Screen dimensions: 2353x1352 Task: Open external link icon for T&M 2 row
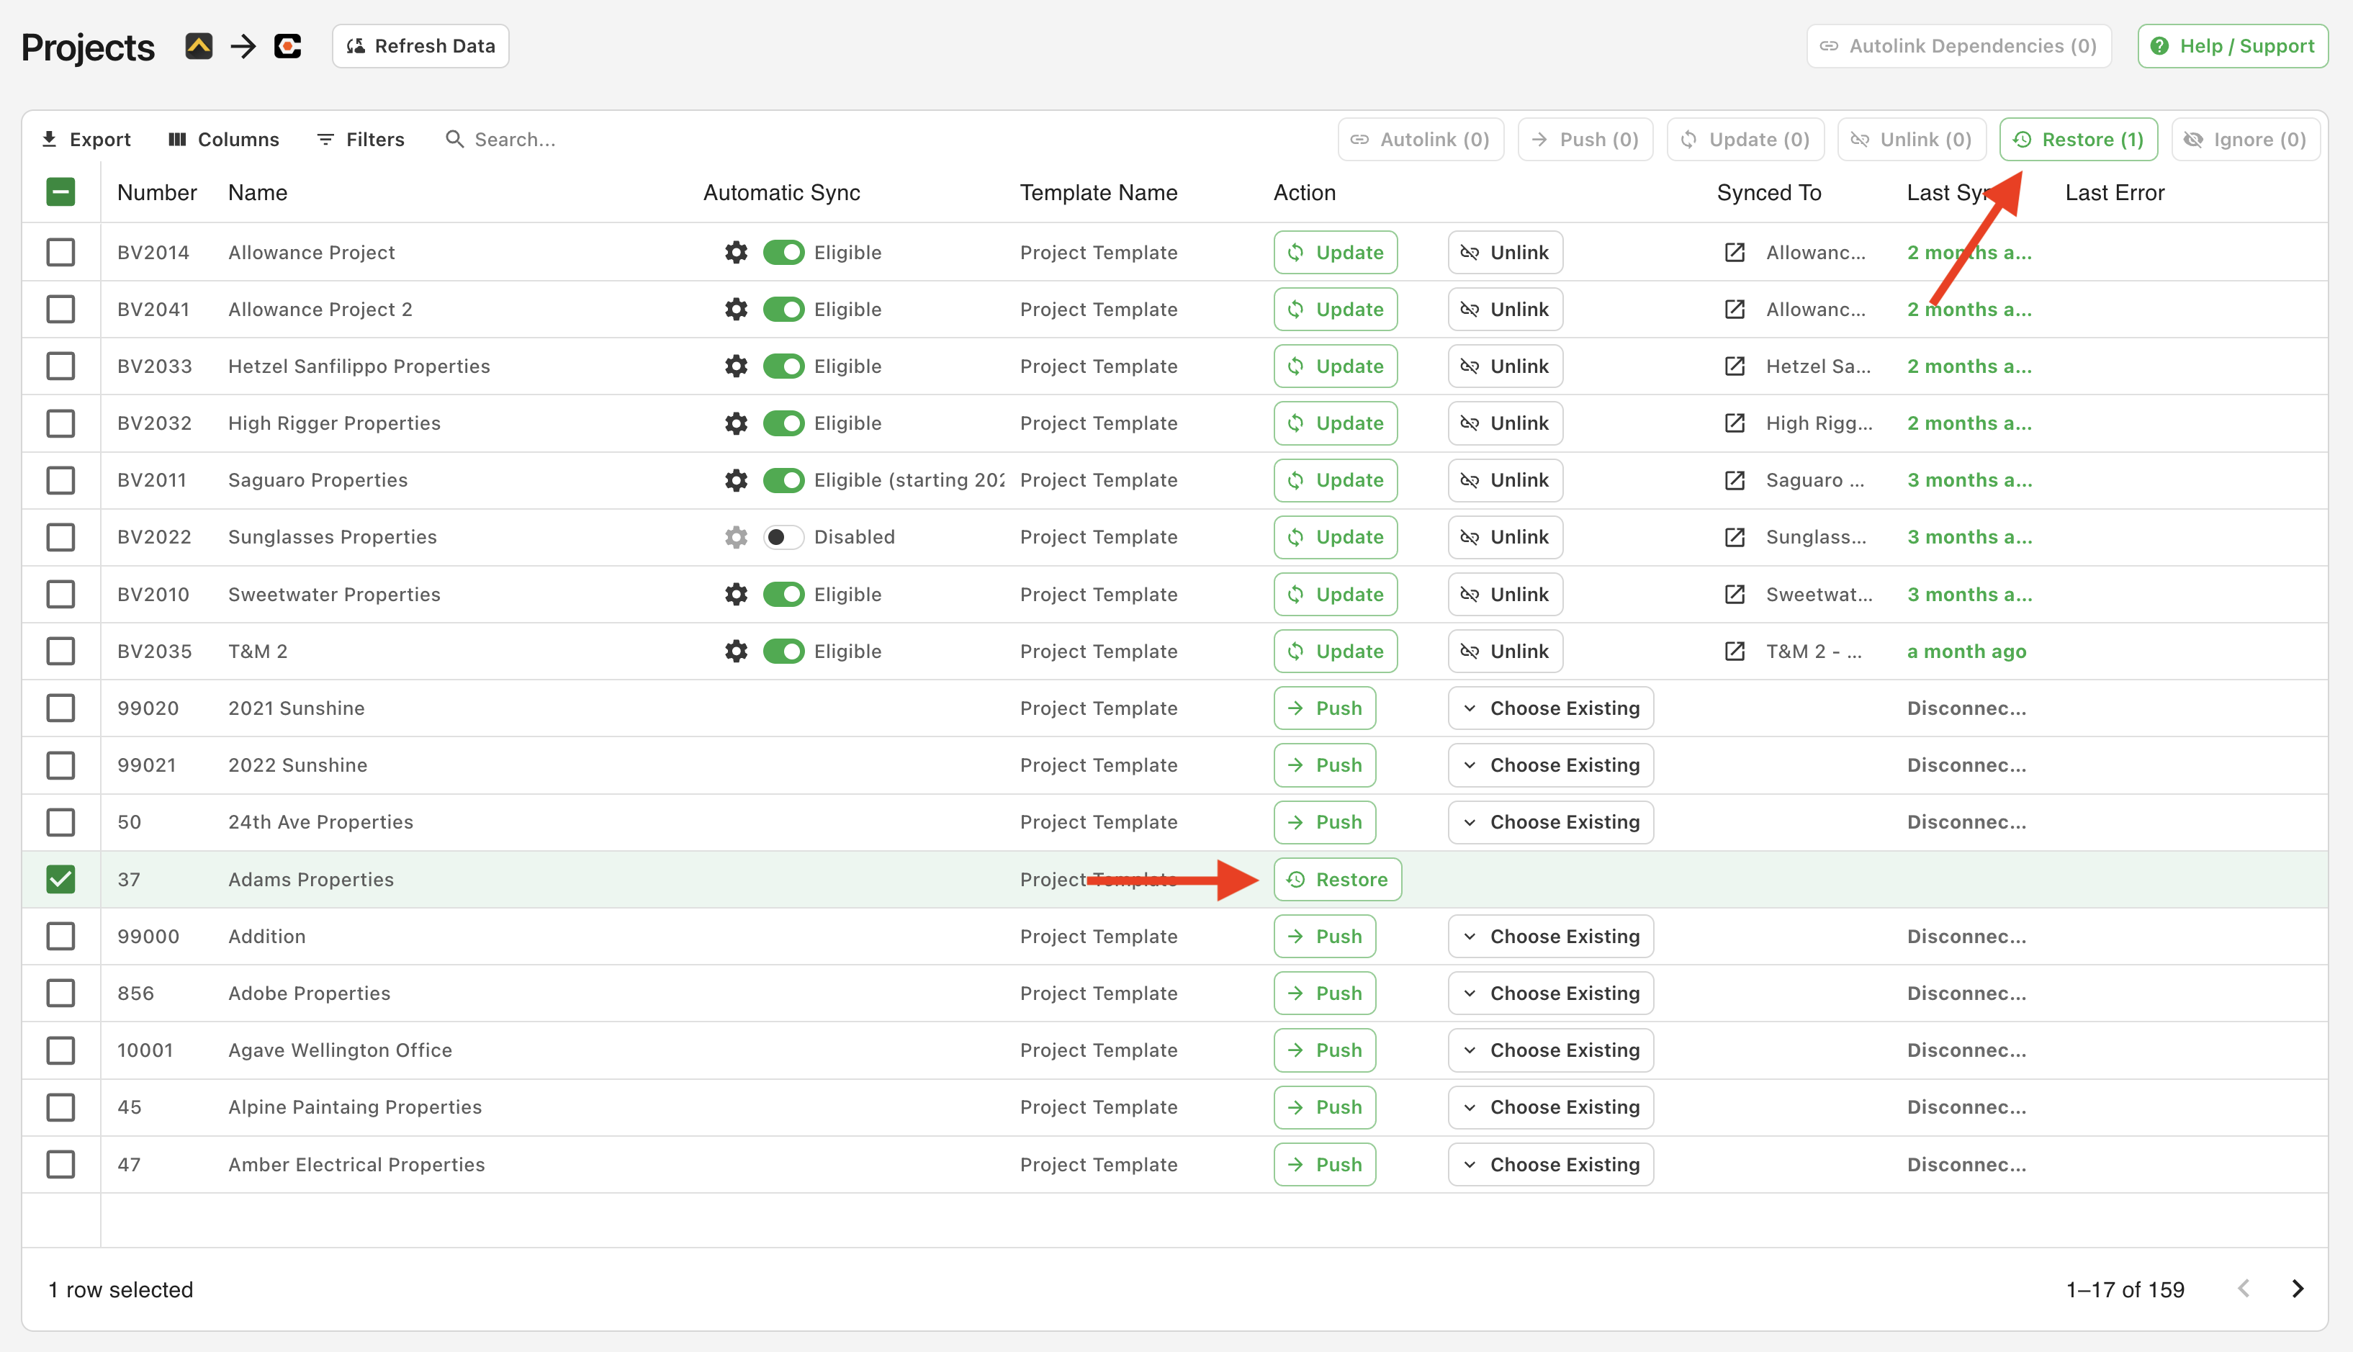1734,651
